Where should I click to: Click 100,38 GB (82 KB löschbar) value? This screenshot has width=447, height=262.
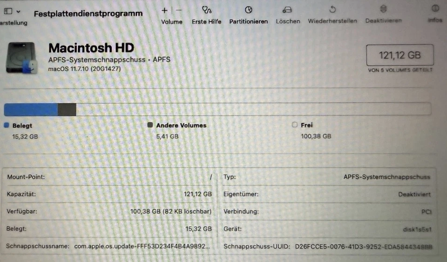coord(171,212)
